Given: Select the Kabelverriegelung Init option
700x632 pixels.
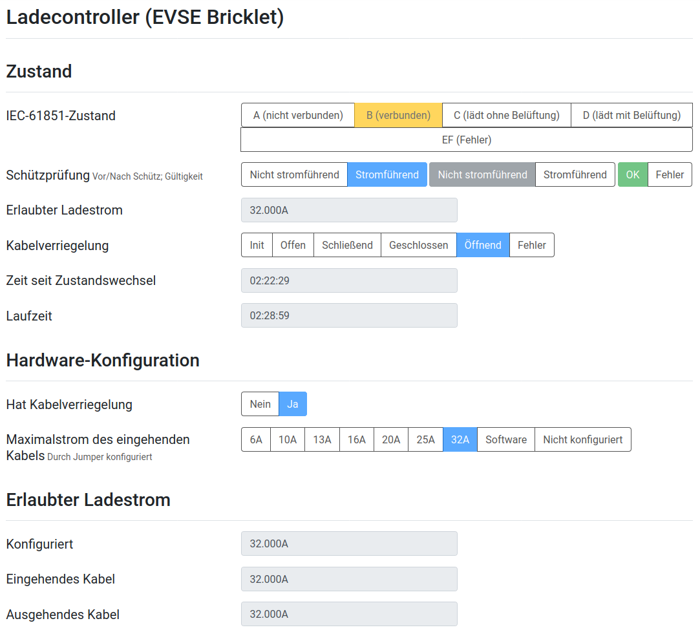Looking at the screenshot, I should tap(257, 245).
